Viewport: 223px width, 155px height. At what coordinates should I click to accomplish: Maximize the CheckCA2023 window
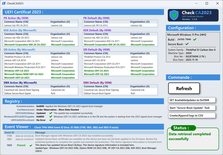(x=207, y=3)
